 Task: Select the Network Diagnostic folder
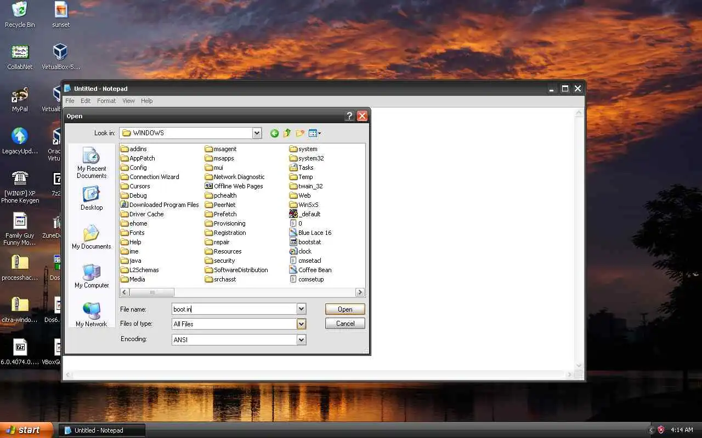pos(235,177)
